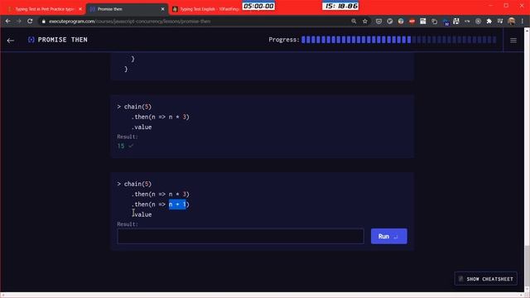Bookmark this page with the star icon
The height and width of the screenshot is (298, 530).
click(x=364, y=22)
